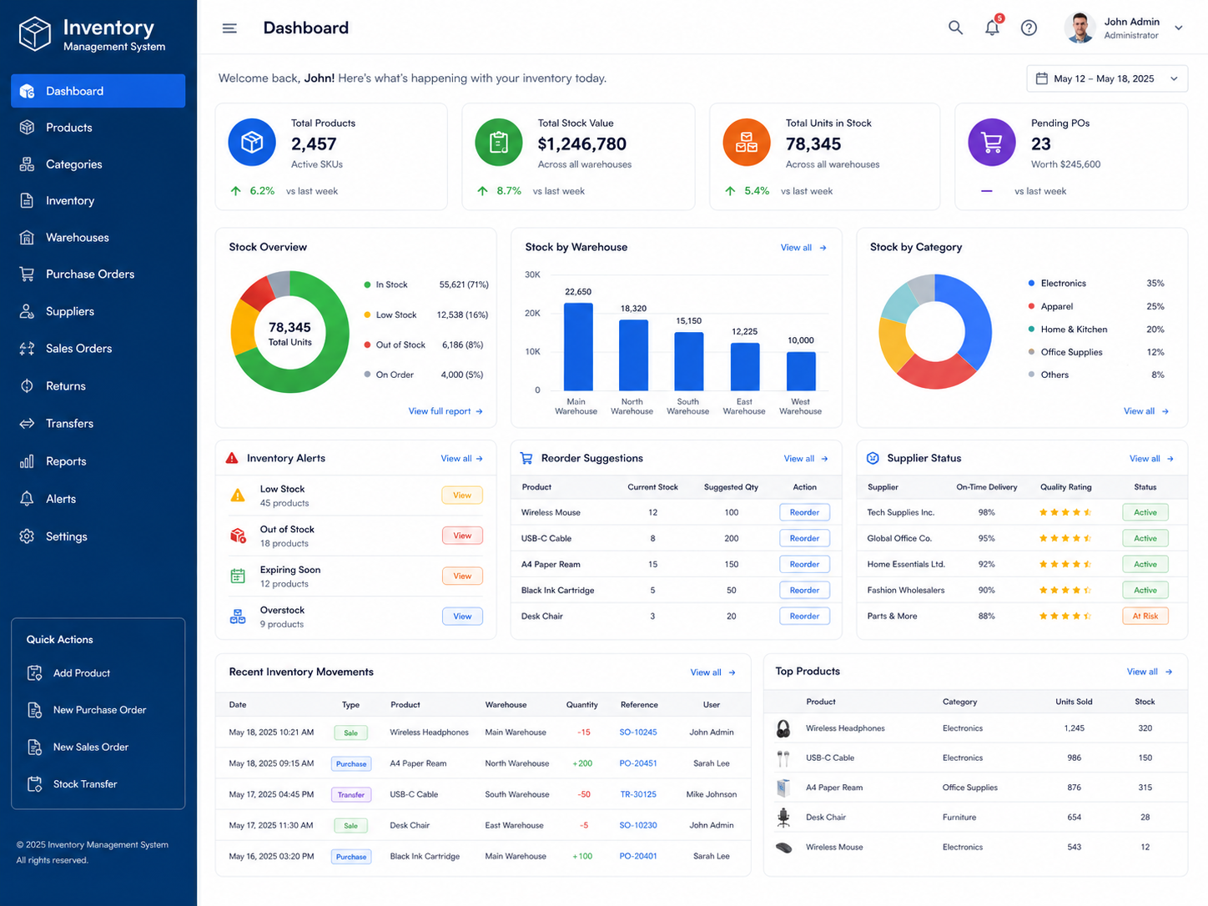Click the New Sales Order quick action icon
The width and height of the screenshot is (1208, 906).
click(x=35, y=747)
